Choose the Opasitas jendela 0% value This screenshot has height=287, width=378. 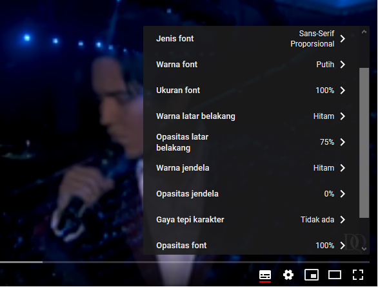click(x=329, y=194)
